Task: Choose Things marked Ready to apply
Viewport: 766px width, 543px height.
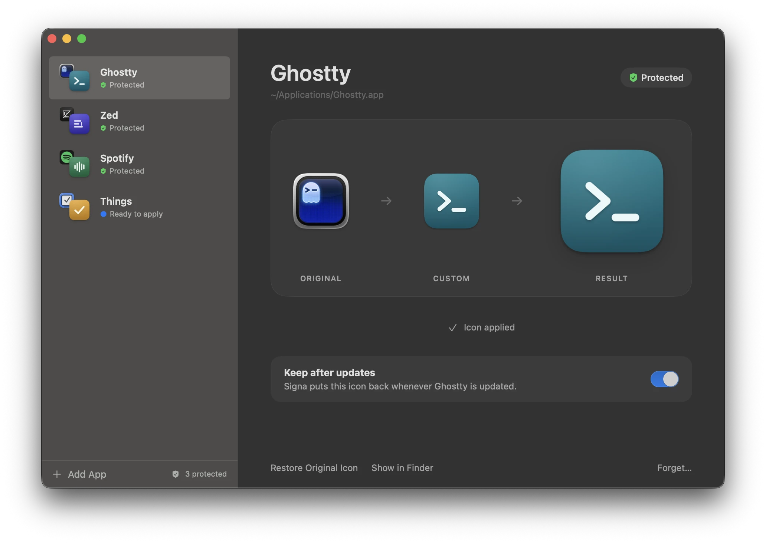Action: pos(139,207)
